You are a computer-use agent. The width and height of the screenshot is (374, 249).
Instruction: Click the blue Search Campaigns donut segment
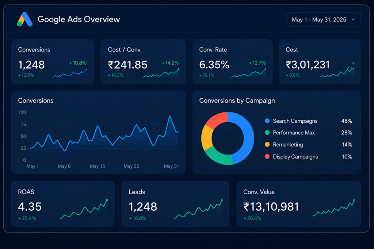[x=248, y=137]
